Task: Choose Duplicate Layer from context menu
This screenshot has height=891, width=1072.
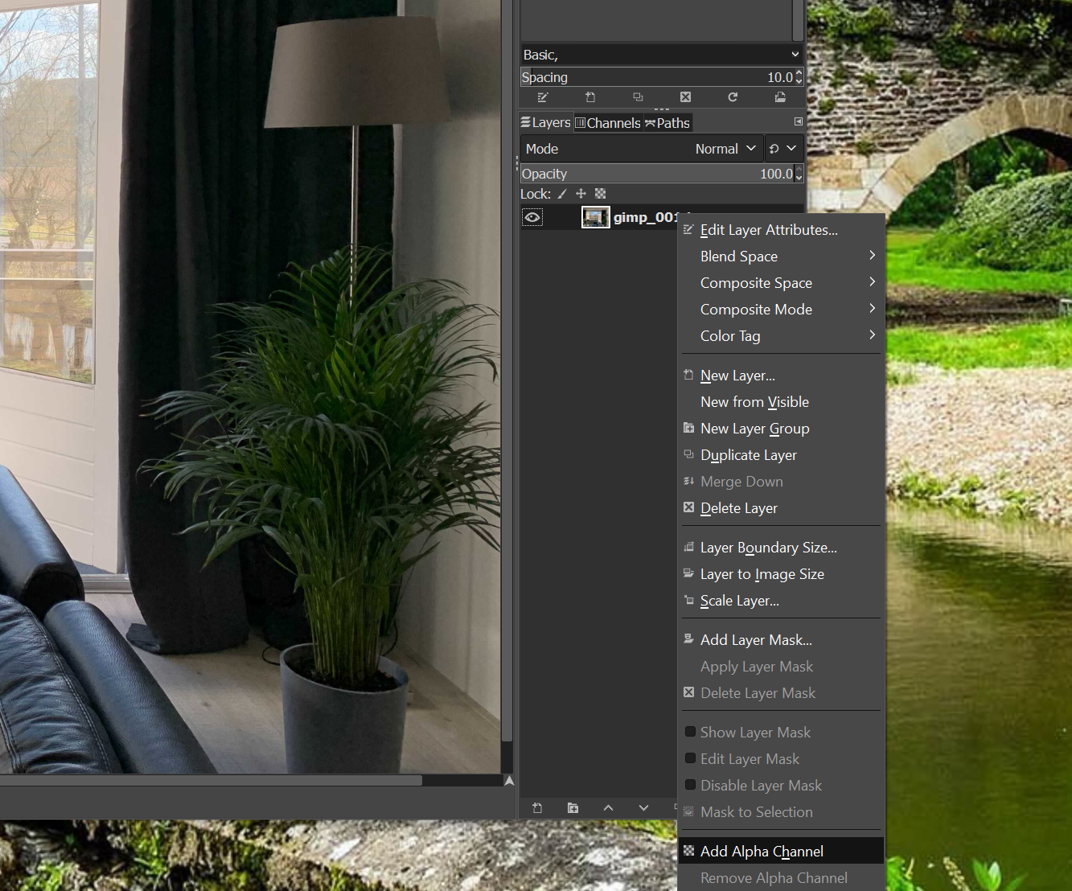Action: [748, 455]
